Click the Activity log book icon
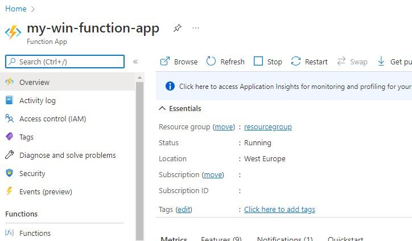 click(10, 100)
